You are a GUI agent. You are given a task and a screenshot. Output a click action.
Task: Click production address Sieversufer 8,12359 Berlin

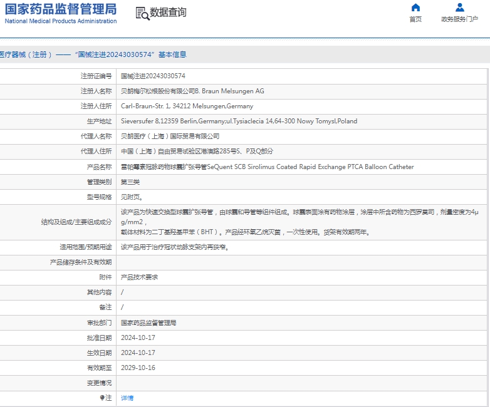[239, 121]
